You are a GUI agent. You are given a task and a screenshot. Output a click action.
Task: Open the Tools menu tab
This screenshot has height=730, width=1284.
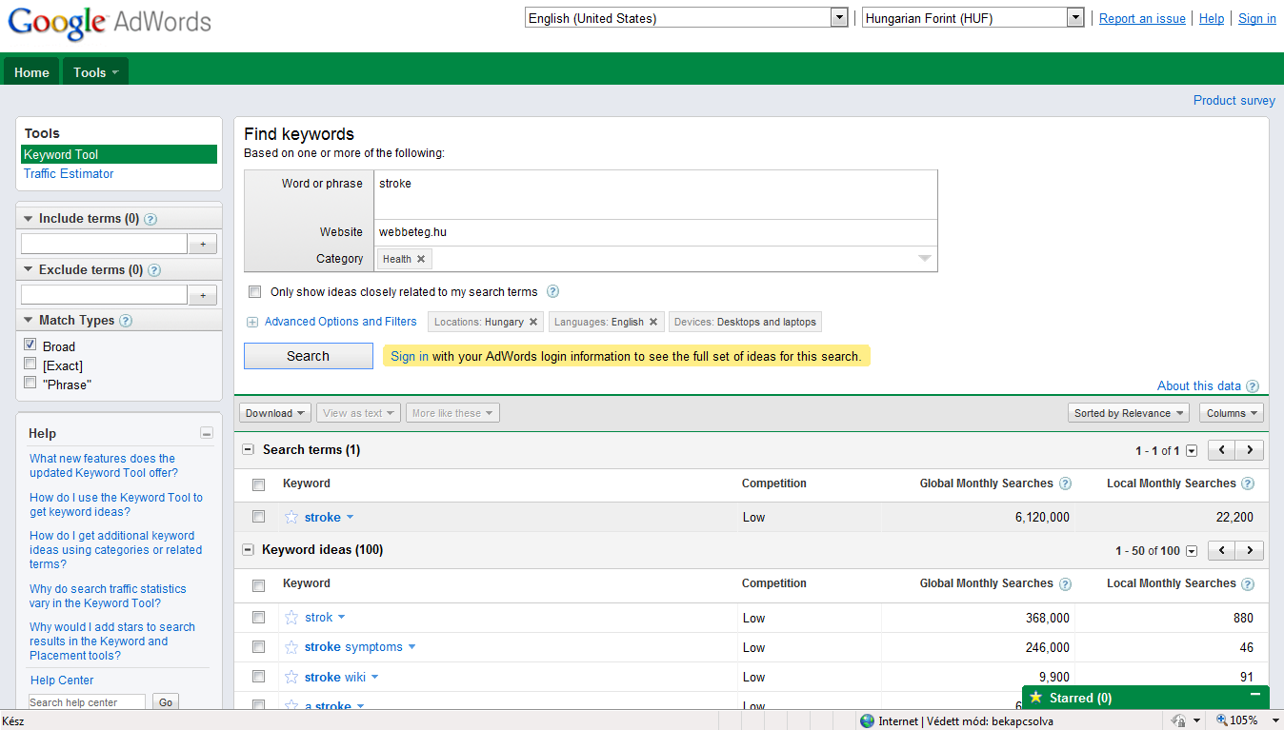point(95,72)
